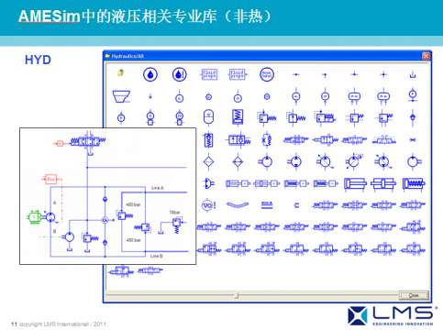This screenshot has width=443, height=330.
Task: Choose the round circle icon after fluid props
Action: [x=267, y=74]
